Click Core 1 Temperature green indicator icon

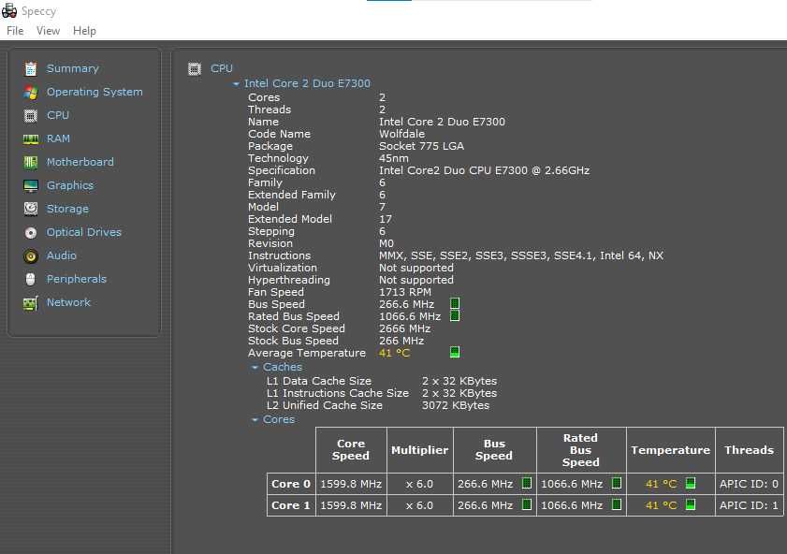click(x=691, y=503)
